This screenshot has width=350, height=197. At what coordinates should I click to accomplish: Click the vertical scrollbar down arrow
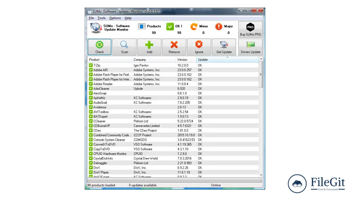click(261, 175)
